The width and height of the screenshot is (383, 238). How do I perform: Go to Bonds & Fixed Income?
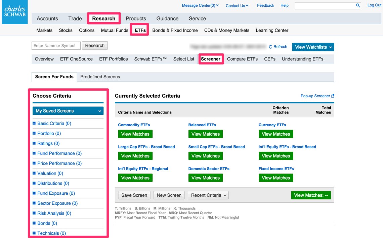(x=175, y=30)
